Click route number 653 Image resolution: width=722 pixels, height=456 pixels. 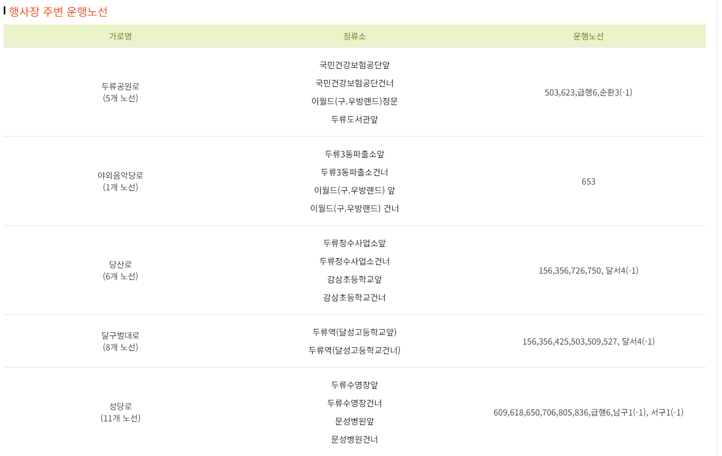pos(588,181)
